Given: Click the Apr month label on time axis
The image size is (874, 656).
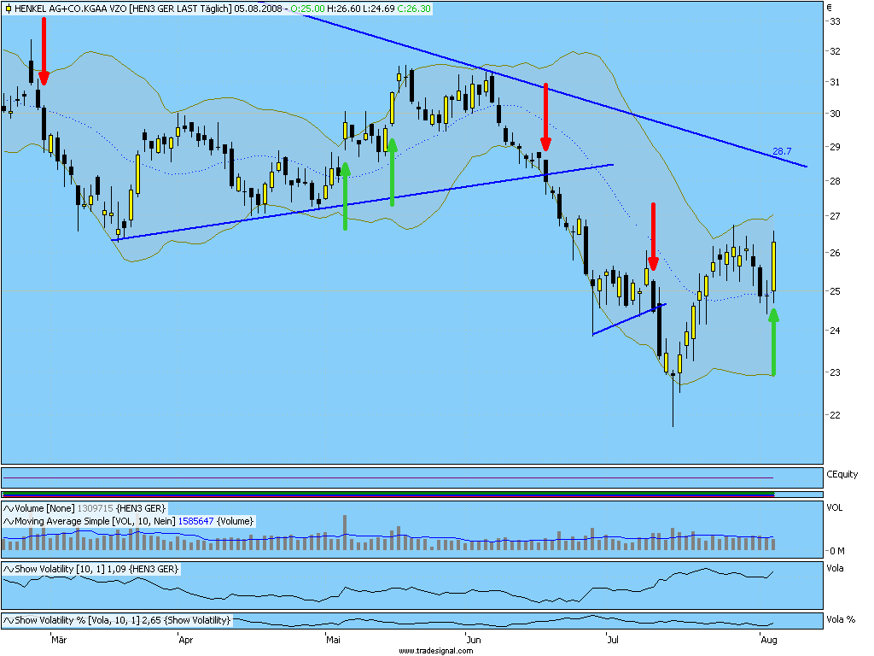Looking at the screenshot, I should click(x=185, y=640).
